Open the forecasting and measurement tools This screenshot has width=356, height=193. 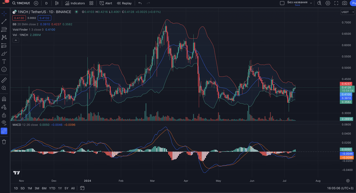click(x=4, y=45)
